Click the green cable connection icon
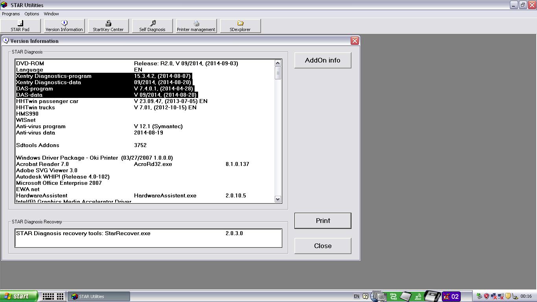537x302 pixels. point(393,296)
